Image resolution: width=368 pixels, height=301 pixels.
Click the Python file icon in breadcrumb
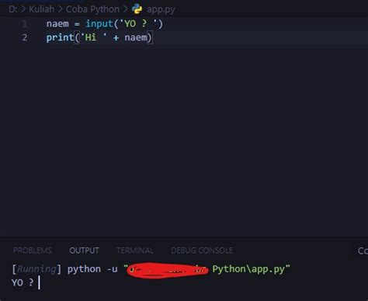[137, 9]
